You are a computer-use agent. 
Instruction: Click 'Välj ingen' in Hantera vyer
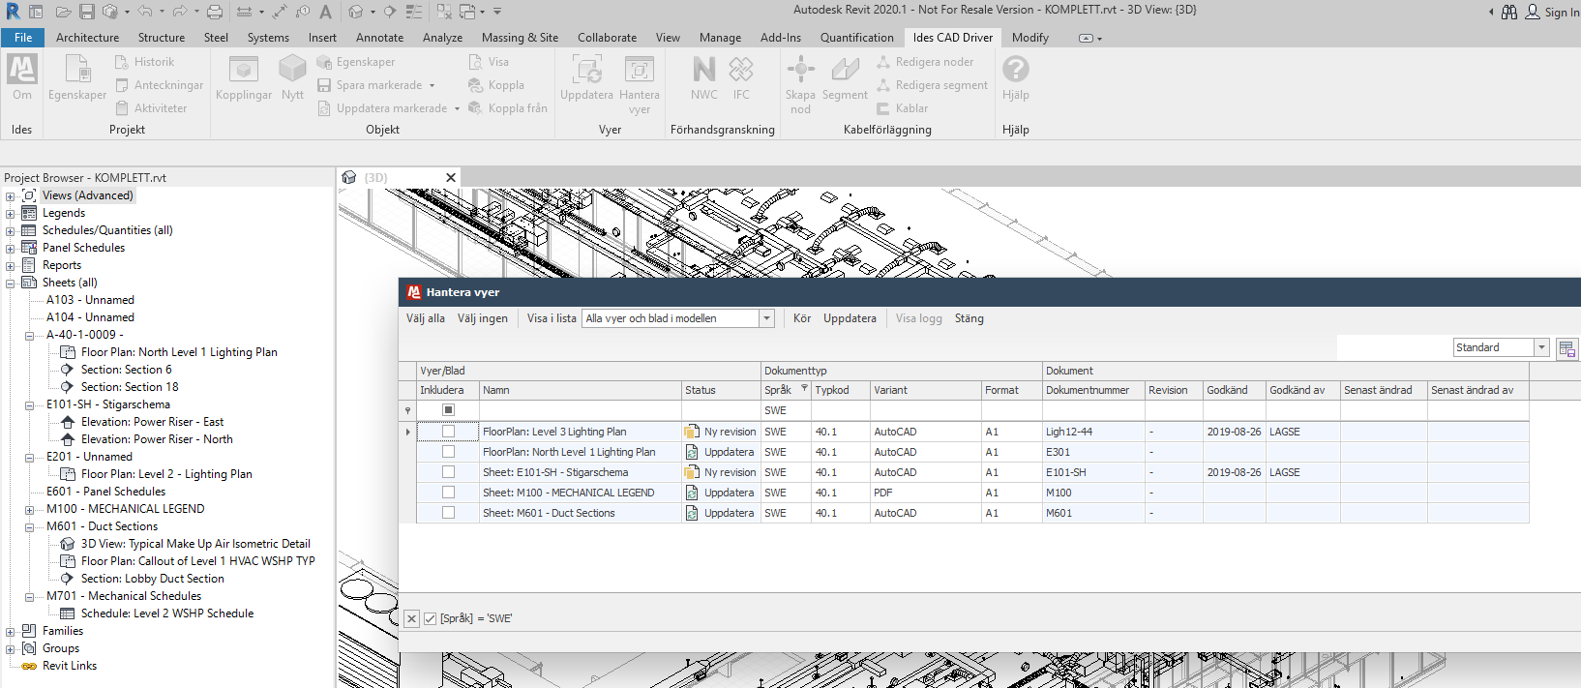click(x=482, y=318)
